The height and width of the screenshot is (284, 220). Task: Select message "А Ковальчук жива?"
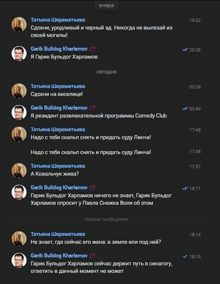coord(55,174)
